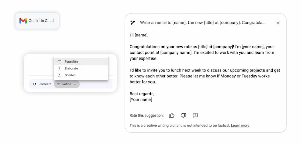Click the lunch invitation paragraph
This screenshot has width=302, height=144.
205,76
